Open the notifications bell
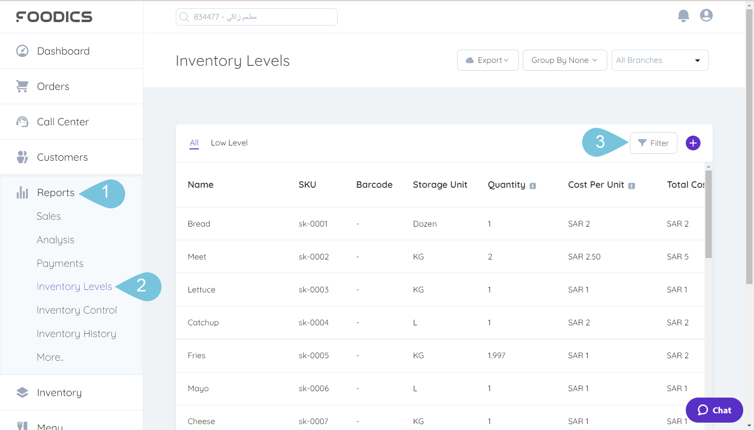 coord(683,16)
